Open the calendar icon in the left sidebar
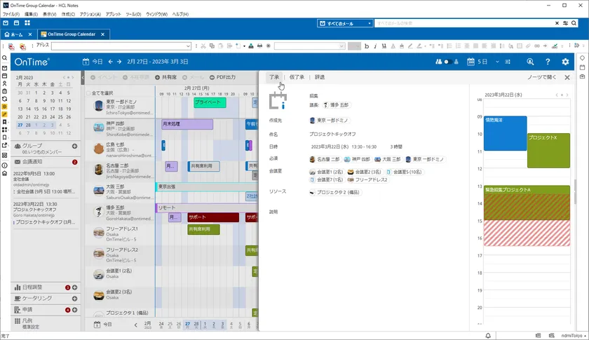The image size is (589, 340). coord(4,76)
